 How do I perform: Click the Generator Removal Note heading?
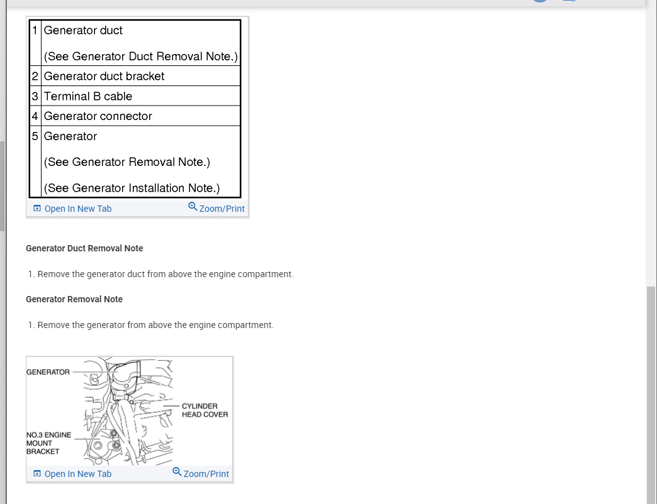click(74, 300)
